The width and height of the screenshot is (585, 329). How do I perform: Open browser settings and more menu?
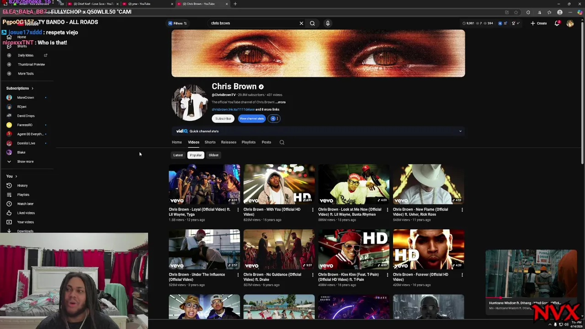tap(569, 12)
